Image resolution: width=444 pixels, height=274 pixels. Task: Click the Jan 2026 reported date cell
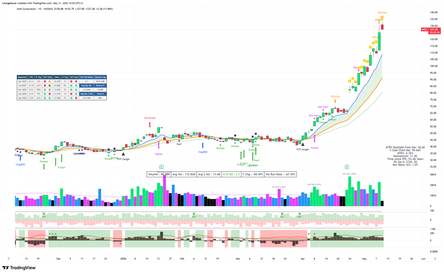[x=22, y=94]
